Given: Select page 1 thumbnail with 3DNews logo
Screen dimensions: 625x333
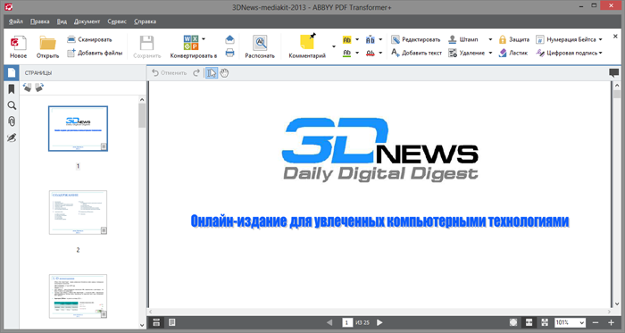Looking at the screenshot, I should (x=79, y=129).
